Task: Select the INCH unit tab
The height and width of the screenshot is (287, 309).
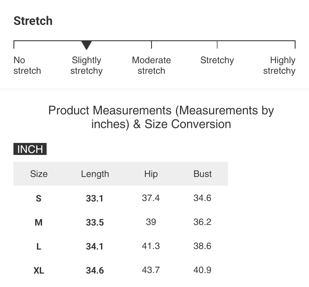Action: point(30,149)
